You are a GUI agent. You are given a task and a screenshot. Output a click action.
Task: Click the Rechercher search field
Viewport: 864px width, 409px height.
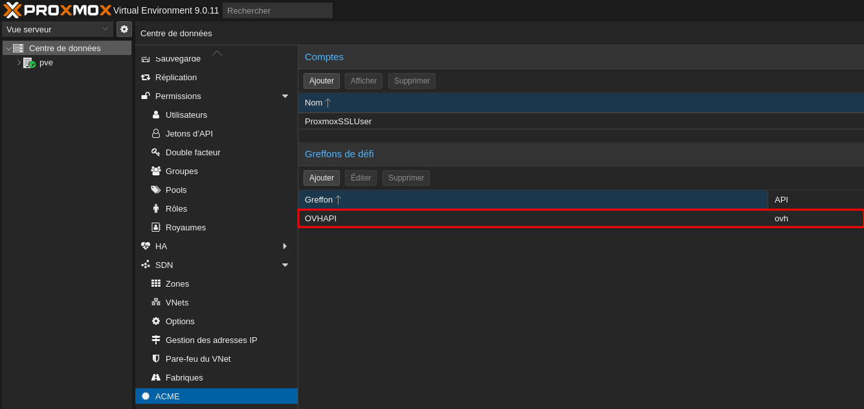(x=277, y=10)
